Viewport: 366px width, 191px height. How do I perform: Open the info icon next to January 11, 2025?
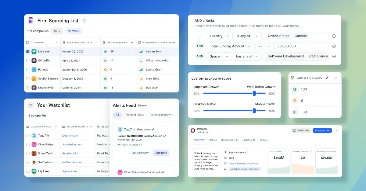[140, 145]
